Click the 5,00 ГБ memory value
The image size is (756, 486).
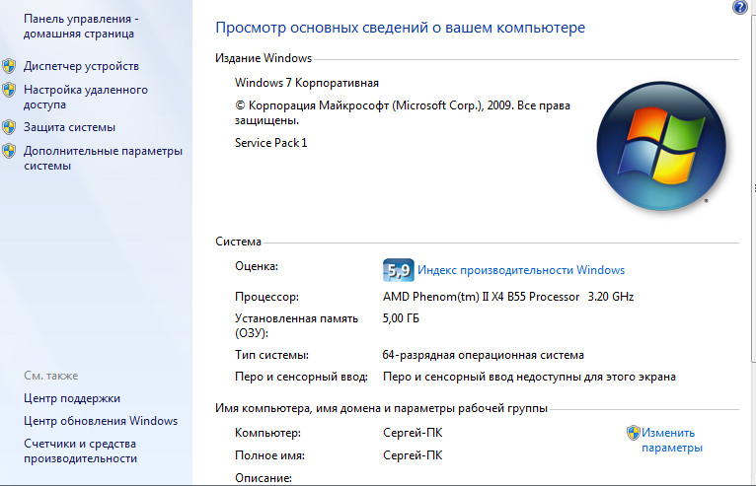tap(401, 318)
